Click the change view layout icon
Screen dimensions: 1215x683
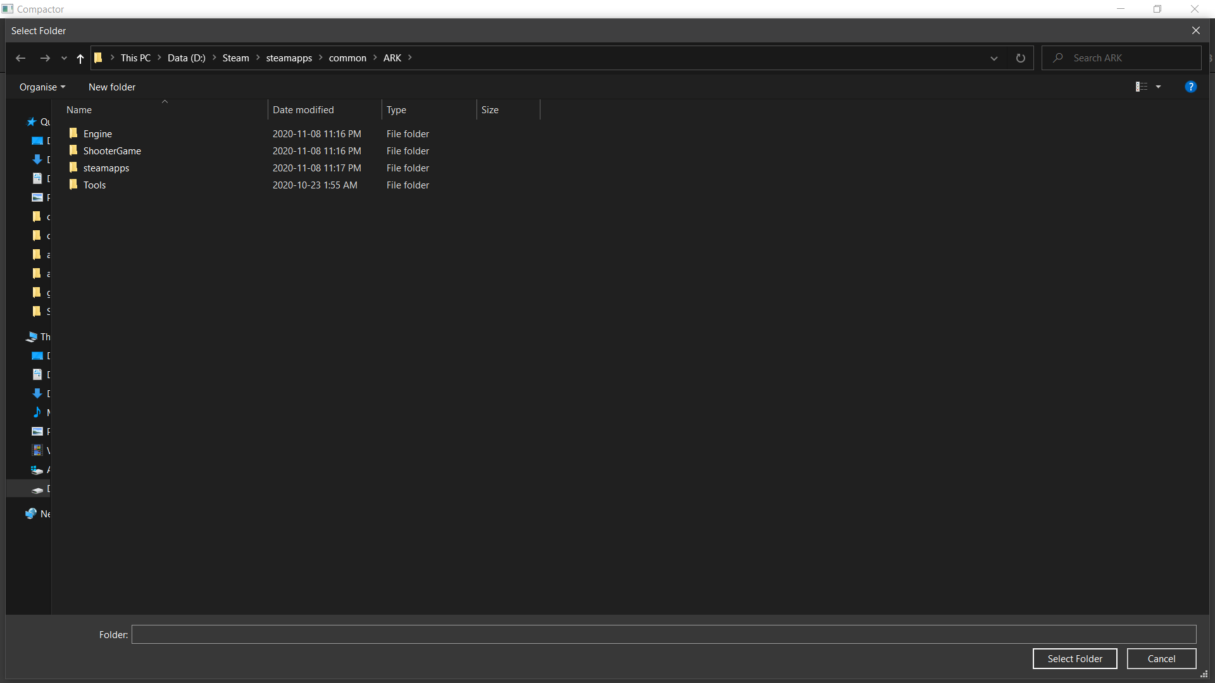coord(1141,87)
